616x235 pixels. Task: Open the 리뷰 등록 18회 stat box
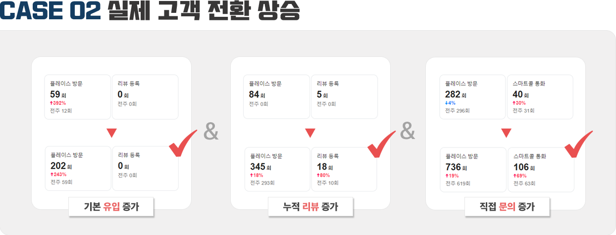[344, 169]
